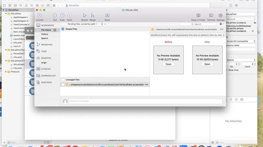The width and height of the screenshot is (263, 147).
Task: Click the Before label in the diff
Action: pyautogui.click(x=168, y=42)
